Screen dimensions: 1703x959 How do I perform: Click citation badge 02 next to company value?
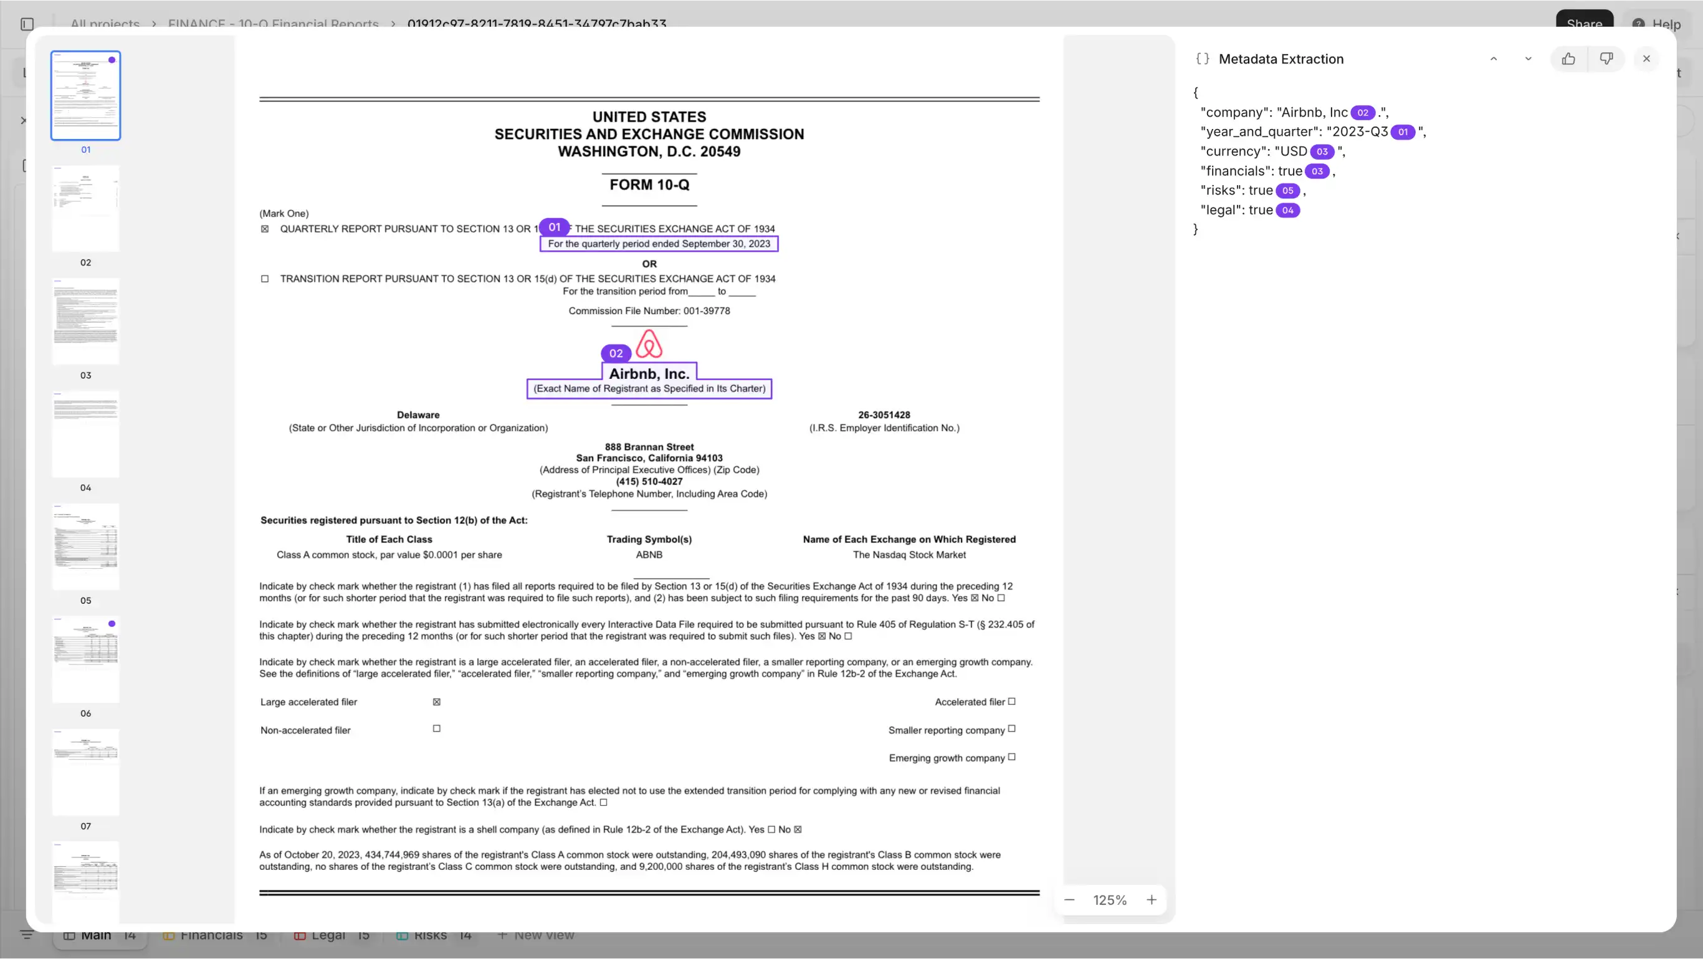click(1363, 113)
